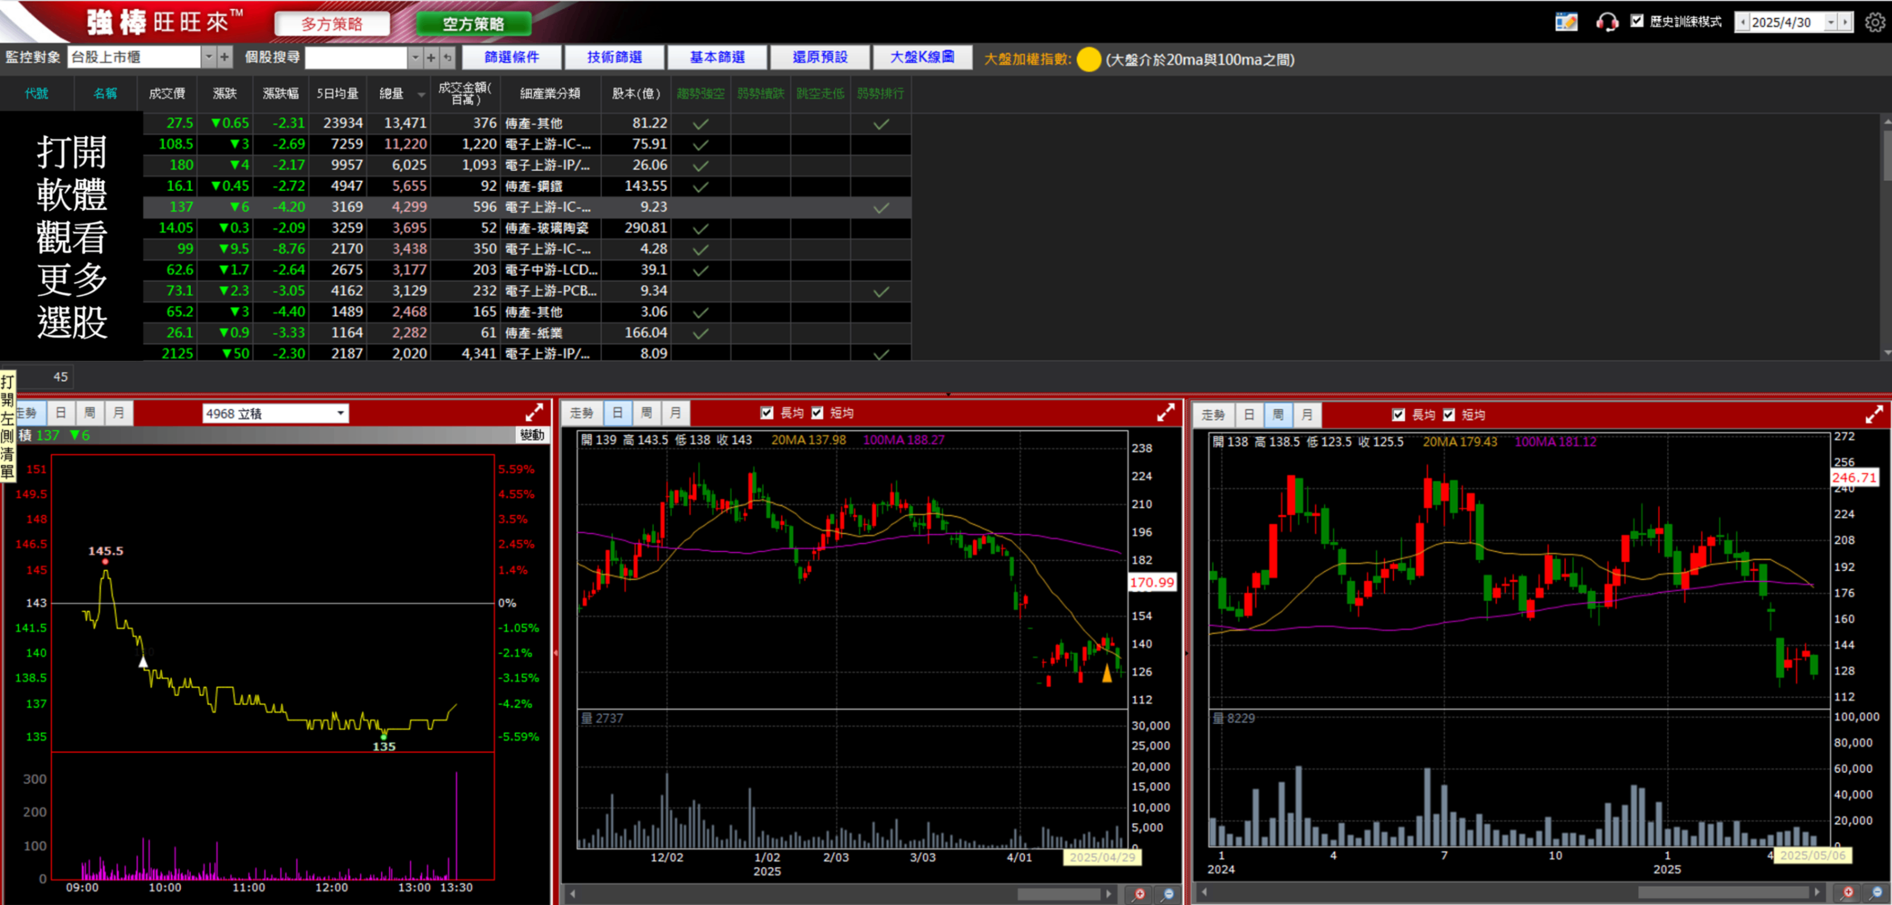Click the 變動 button on intraday panel
Viewport: 1892px width, 905px height.
(x=532, y=434)
